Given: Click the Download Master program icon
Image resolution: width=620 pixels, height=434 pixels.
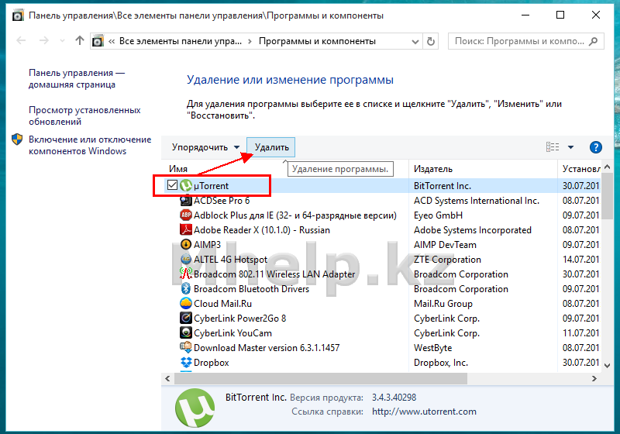Looking at the screenshot, I should 186,348.
